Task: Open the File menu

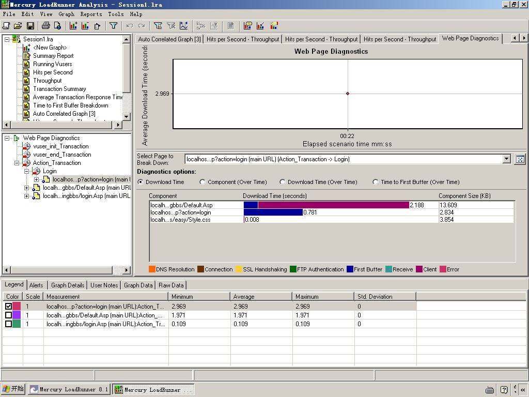Action: pos(9,14)
